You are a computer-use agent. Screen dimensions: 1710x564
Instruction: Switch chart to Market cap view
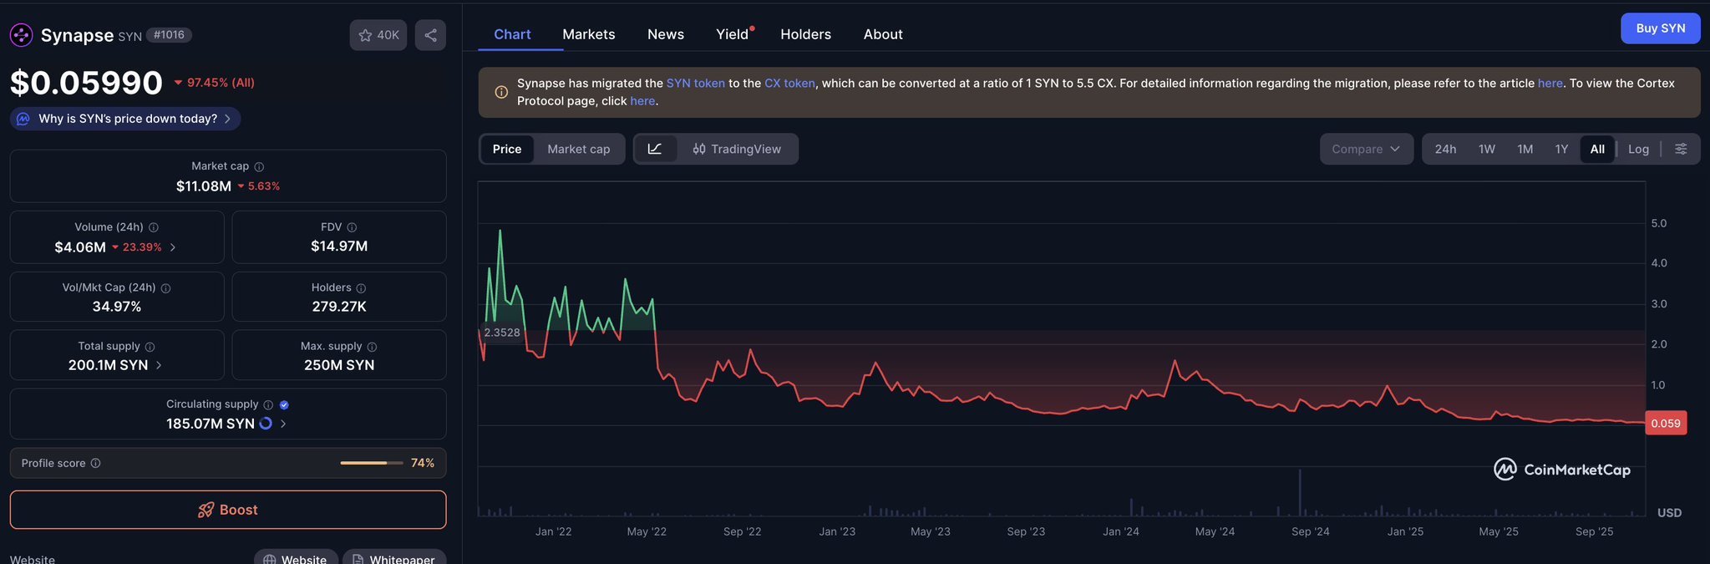(x=578, y=149)
